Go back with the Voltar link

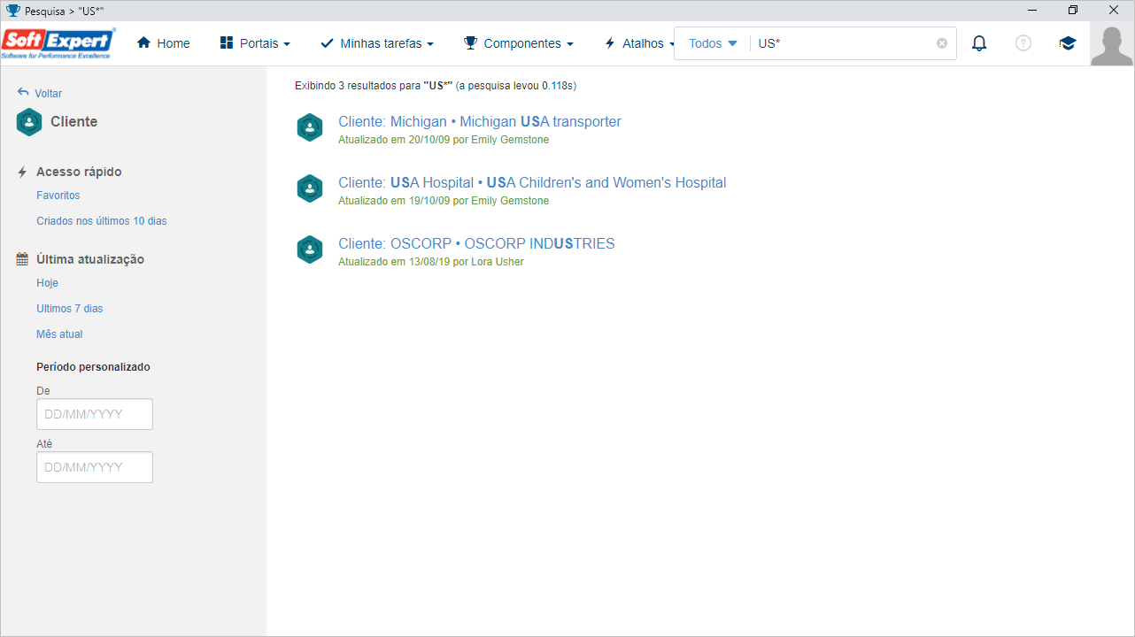[48, 94]
